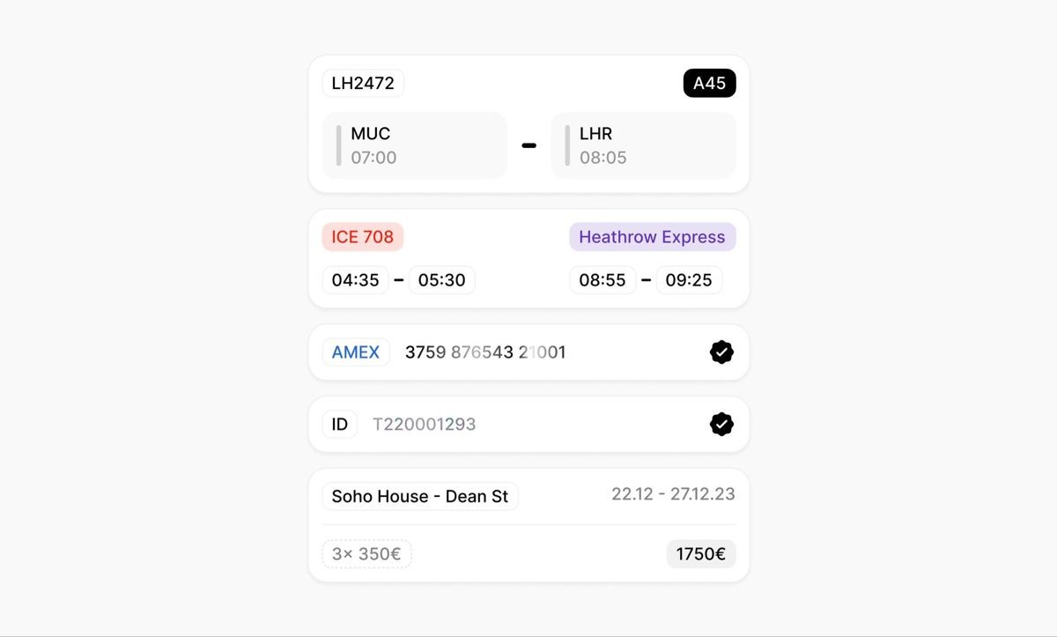Select the 05:30 arrival time chip
The width and height of the screenshot is (1057, 637).
click(x=442, y=280)
